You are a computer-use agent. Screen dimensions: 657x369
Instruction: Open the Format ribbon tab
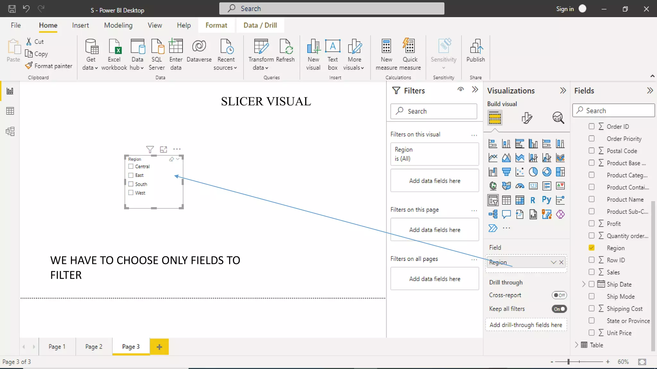(216, 25)
